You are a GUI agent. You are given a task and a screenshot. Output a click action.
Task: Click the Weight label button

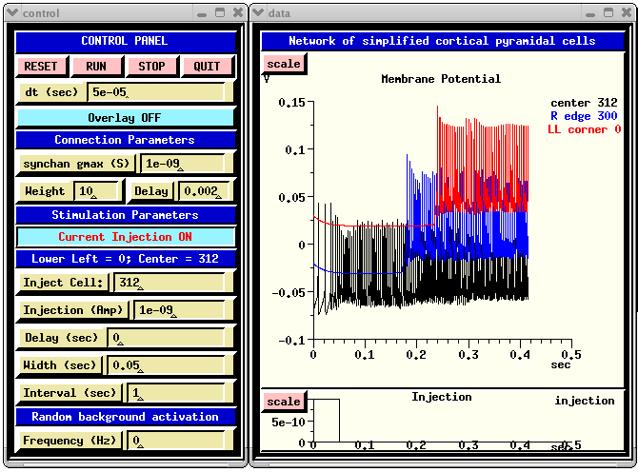(45, 191)
